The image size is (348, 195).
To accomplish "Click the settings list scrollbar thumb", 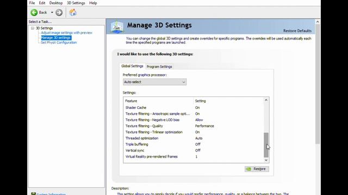I will [266, 145].
